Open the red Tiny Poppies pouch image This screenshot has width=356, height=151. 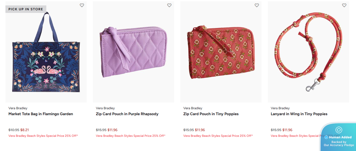221,53
